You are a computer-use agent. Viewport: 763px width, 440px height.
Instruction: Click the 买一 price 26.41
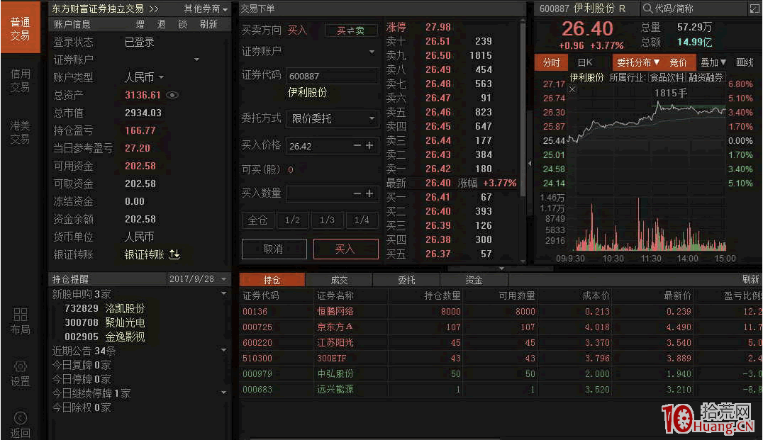(438, 197)
